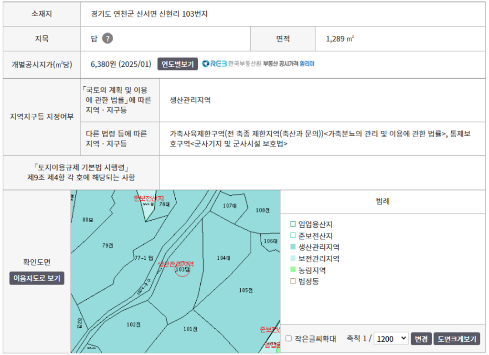Click the address 경기도 연천군 신서면 신현리 103번지
This screenshot has width=489, height=355.
click(149, 14)
